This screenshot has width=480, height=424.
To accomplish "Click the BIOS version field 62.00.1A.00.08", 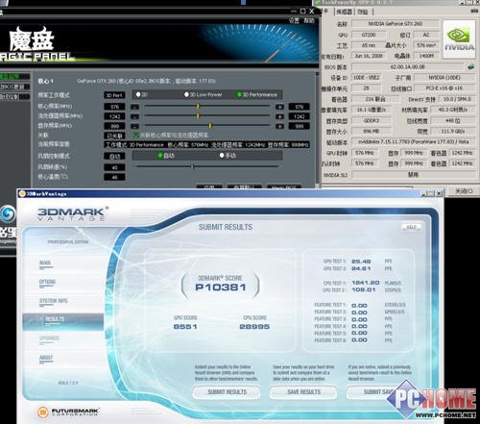I will click(408, 66).
